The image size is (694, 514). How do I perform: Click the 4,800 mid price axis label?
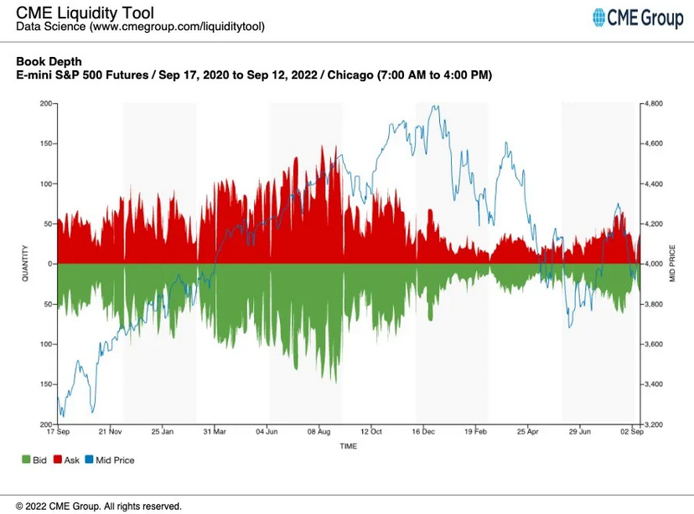(654, 104)
